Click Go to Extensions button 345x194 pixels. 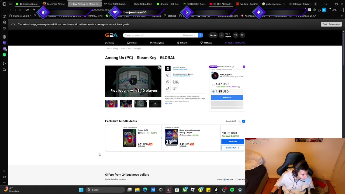(331, 24)
